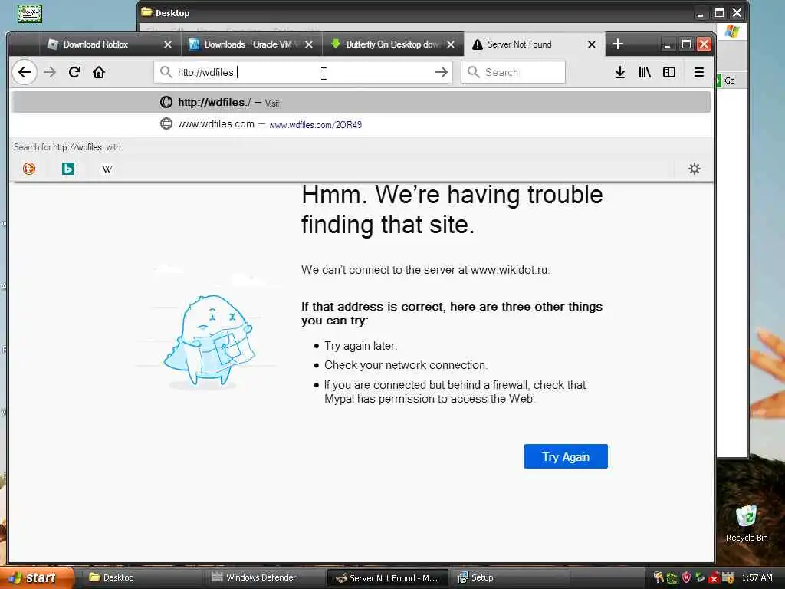Open the browser home page
785x589 pixels.
[x=99, y=72]
